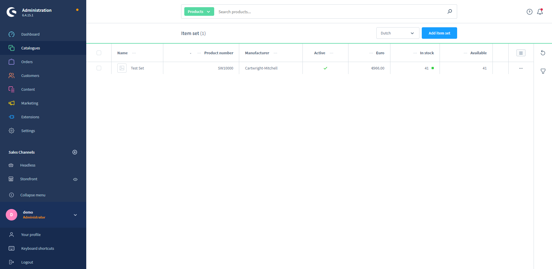The image size is (552, 269).
Task: Open the Dutch language dropdown
Action: tap(398, 33)
